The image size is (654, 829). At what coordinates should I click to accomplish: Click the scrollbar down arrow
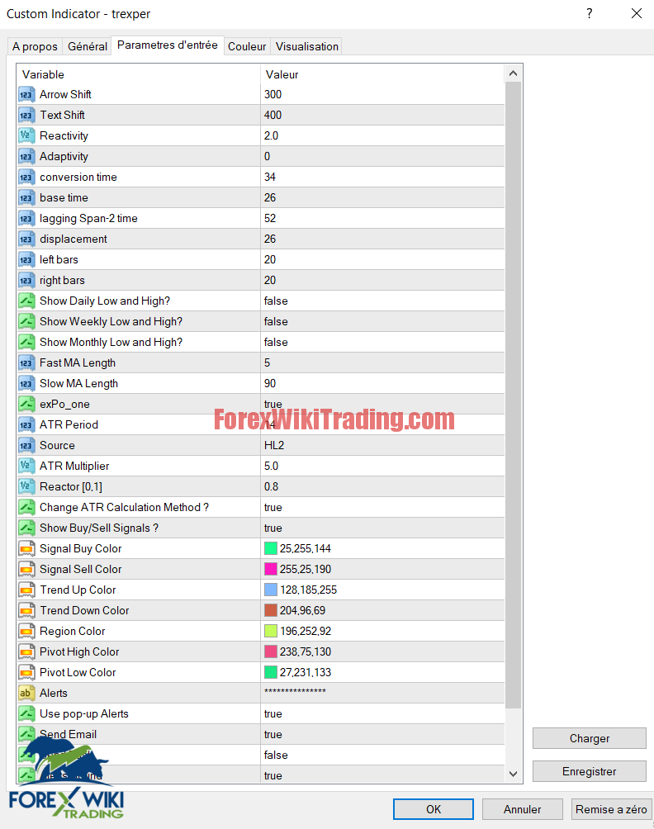(513, 774)
